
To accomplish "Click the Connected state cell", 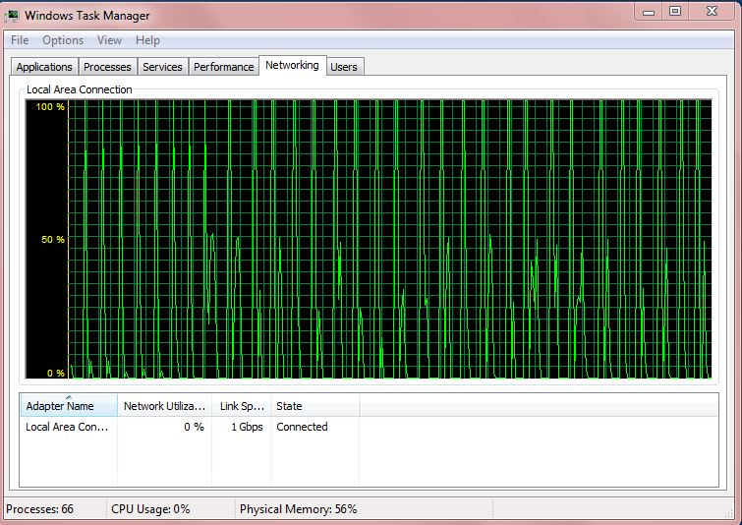I will (302, 427).
